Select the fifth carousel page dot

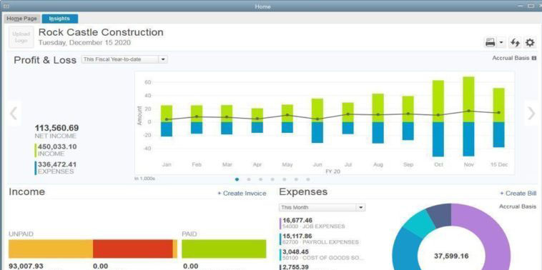point(284,179)
